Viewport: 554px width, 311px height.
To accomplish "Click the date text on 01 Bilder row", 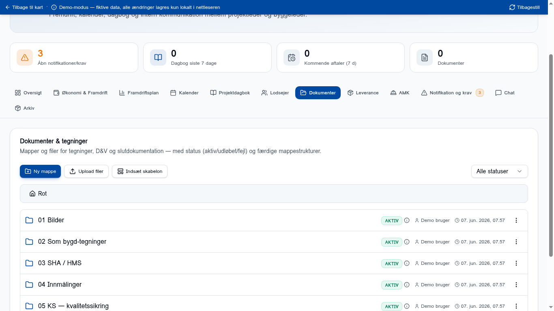I will pos(483,220).
